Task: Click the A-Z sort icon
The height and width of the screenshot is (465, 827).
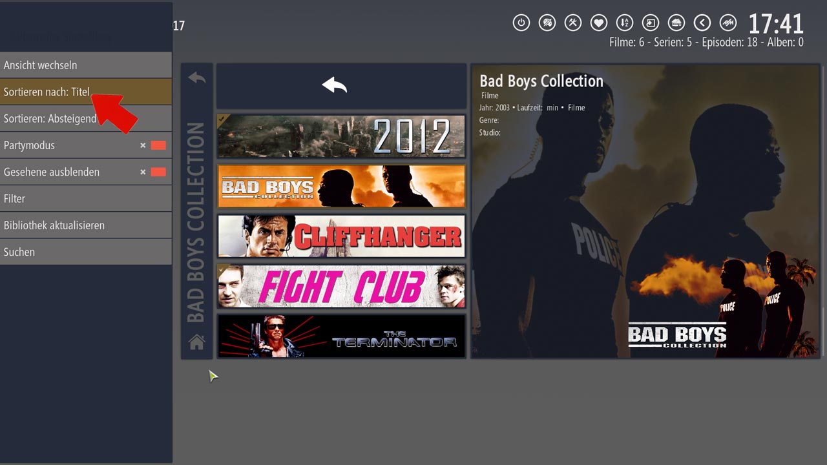Action: coord(624,23)
